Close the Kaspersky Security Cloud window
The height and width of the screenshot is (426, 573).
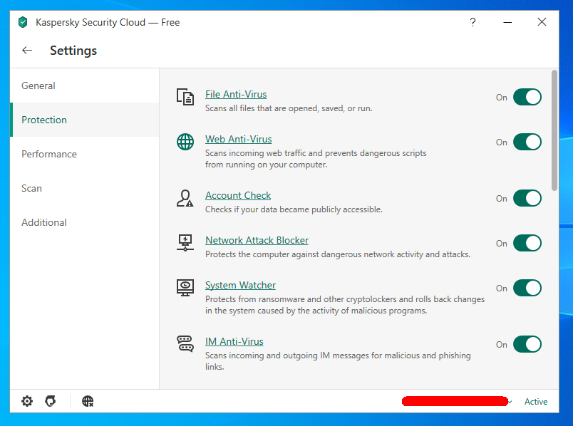click(542, 22)
